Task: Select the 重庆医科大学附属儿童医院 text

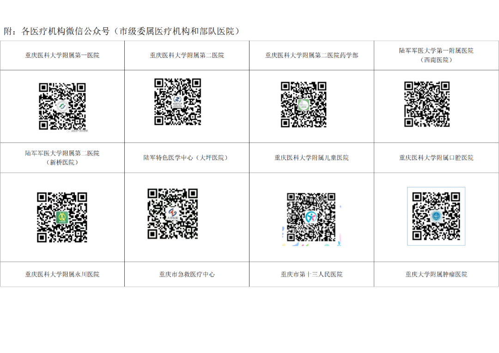Action: click(x=311, y=158)
